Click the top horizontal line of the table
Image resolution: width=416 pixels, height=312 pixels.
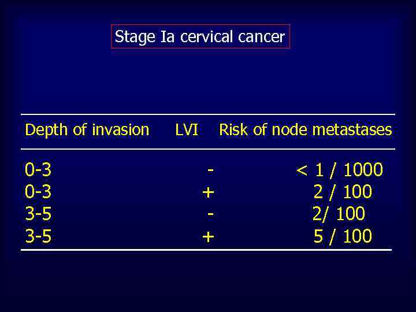[x=208, y=114]
